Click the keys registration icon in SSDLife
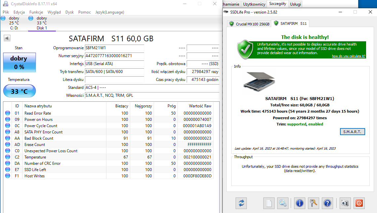The height and width of the screenshot is (213, 377). 313,203
